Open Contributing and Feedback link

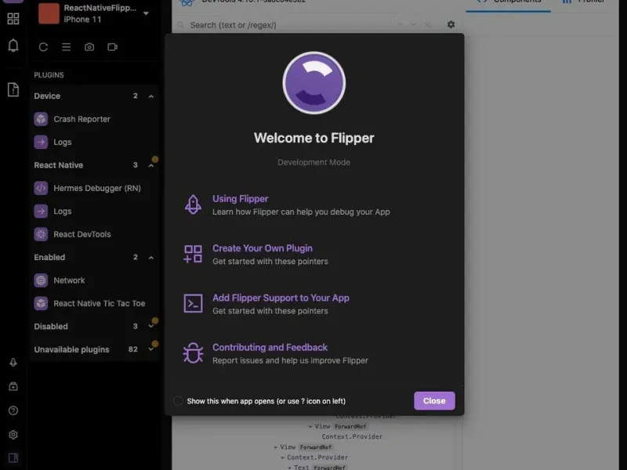(x=270, y=347)
